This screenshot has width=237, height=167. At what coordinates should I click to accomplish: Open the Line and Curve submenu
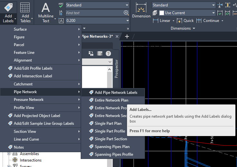[41, 139]
